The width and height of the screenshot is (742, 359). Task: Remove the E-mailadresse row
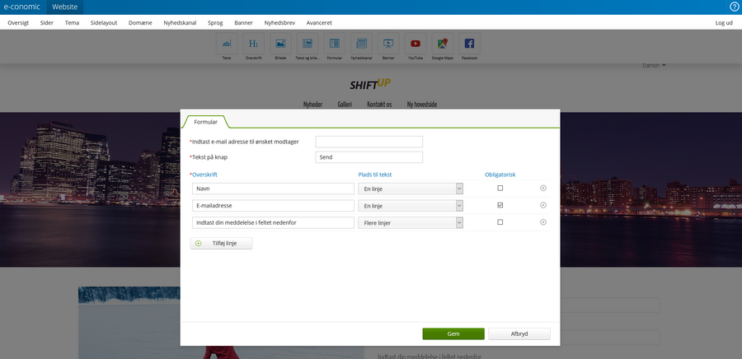543,205
